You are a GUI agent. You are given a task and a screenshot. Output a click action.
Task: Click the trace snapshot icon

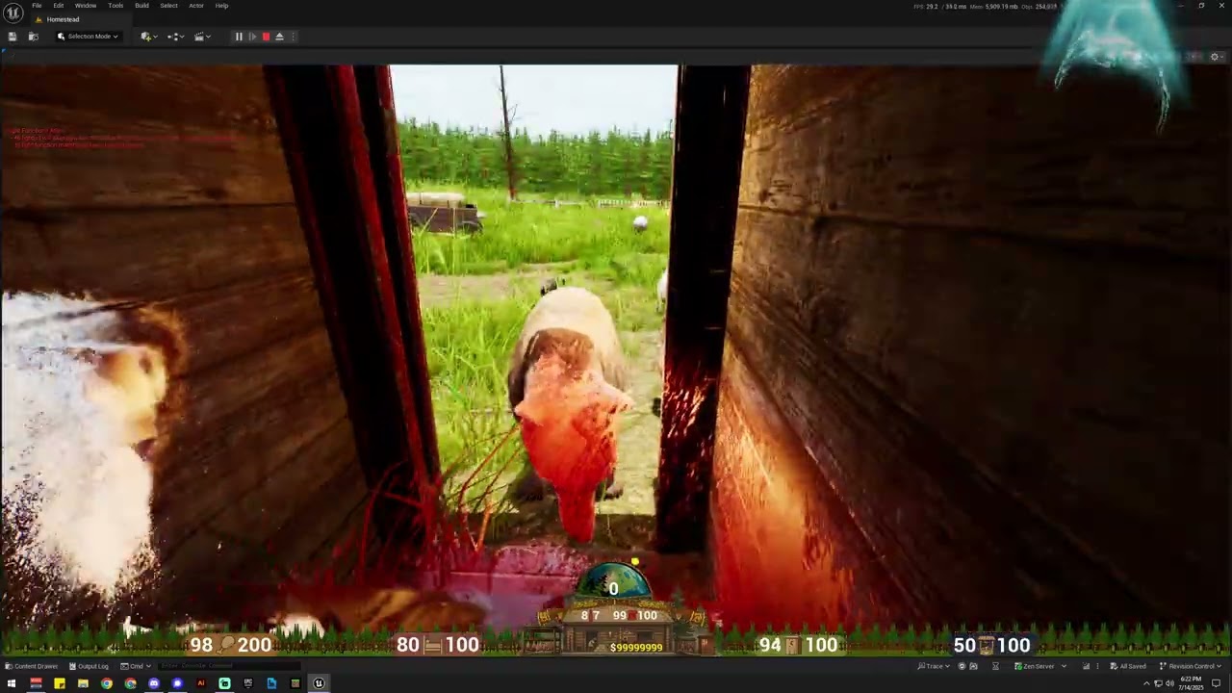pyautogui.click(x=973, y=666)
